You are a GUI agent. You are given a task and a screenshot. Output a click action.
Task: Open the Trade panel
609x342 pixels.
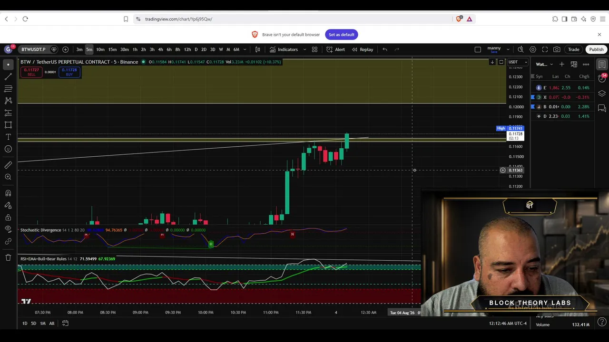tap(574, 49)
